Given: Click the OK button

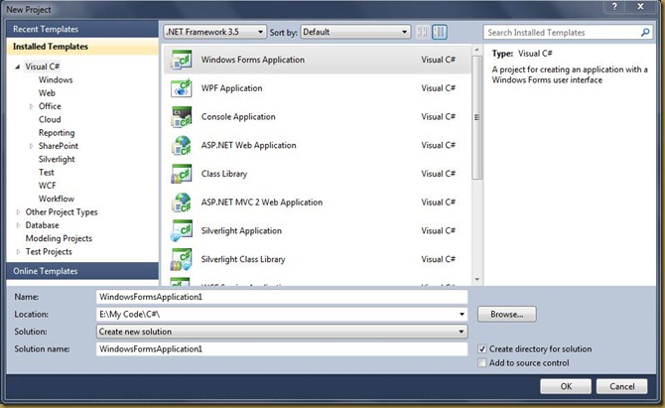Looking at the screenshot, I should tap(566, 386).
